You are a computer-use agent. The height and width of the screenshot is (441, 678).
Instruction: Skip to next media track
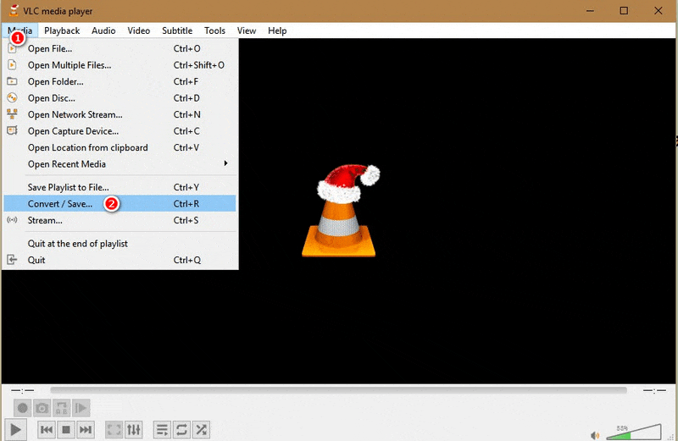click(x=86, y=430)
